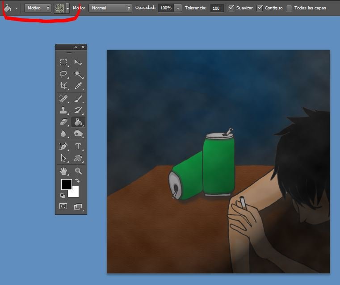Click the toolbox grip handle

71,52
